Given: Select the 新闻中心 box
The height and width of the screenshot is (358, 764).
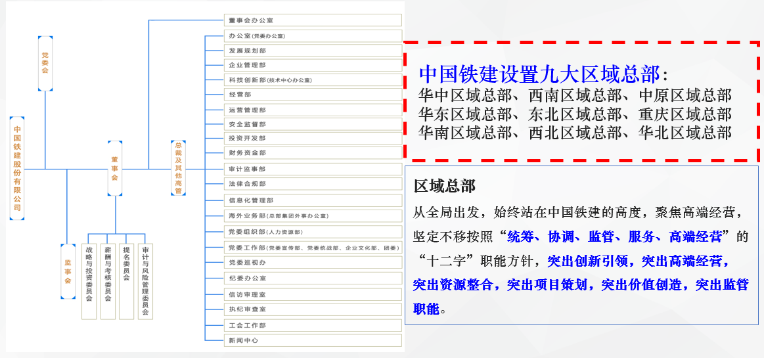Looking at the screenshot, I should pyautogui.click(x=313, y=340).
